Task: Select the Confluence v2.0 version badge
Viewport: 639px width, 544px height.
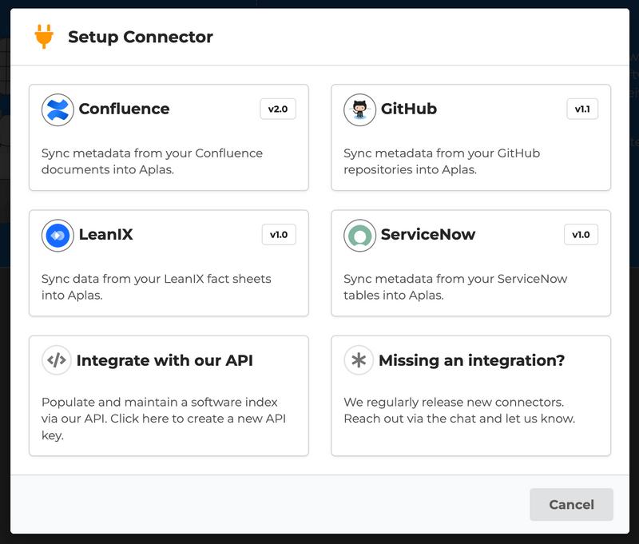Action: tap(278, 109)
